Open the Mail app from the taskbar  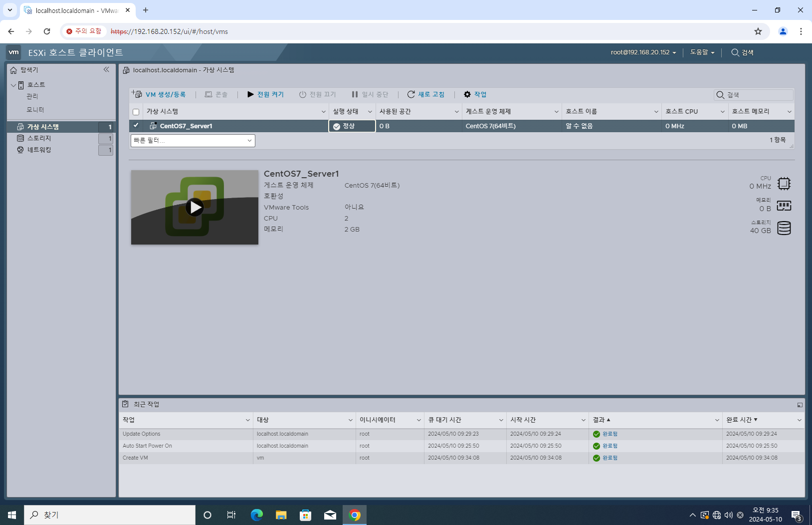tap(330, 515)
